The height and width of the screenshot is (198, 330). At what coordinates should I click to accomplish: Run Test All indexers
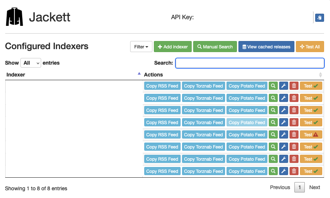[x=310, y=47]
